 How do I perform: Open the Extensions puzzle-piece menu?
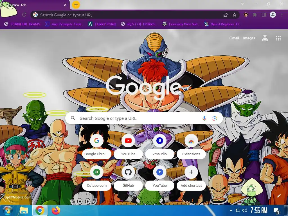point(255,15)
